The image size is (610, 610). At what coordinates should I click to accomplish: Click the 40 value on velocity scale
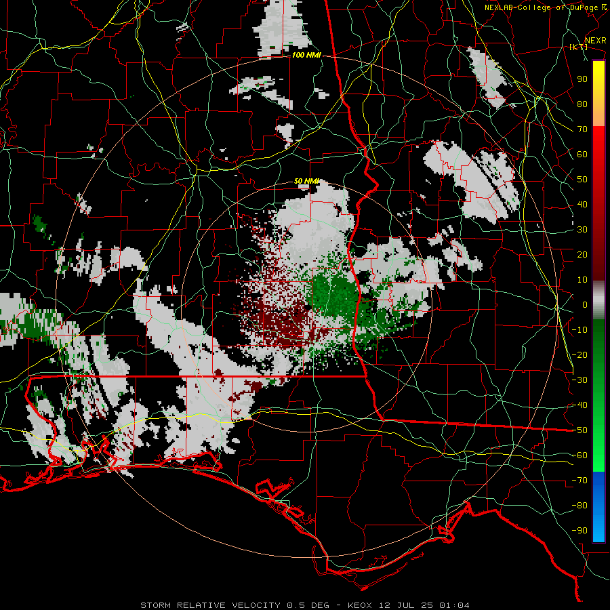point(582,205)
